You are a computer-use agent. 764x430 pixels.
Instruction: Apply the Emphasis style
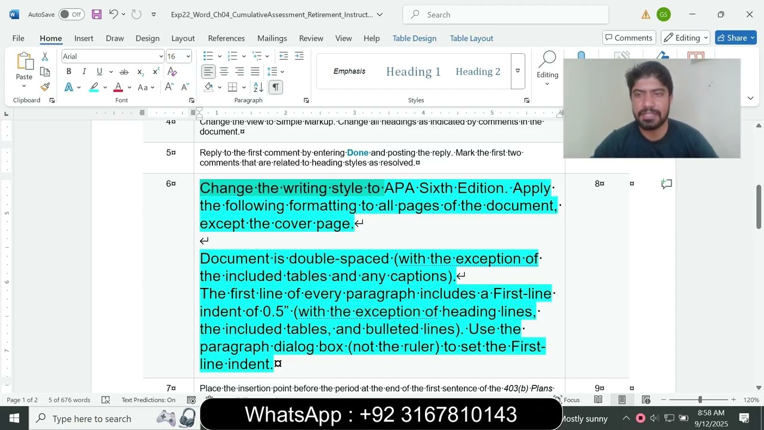pyautogui.click(x=349, y=71)
